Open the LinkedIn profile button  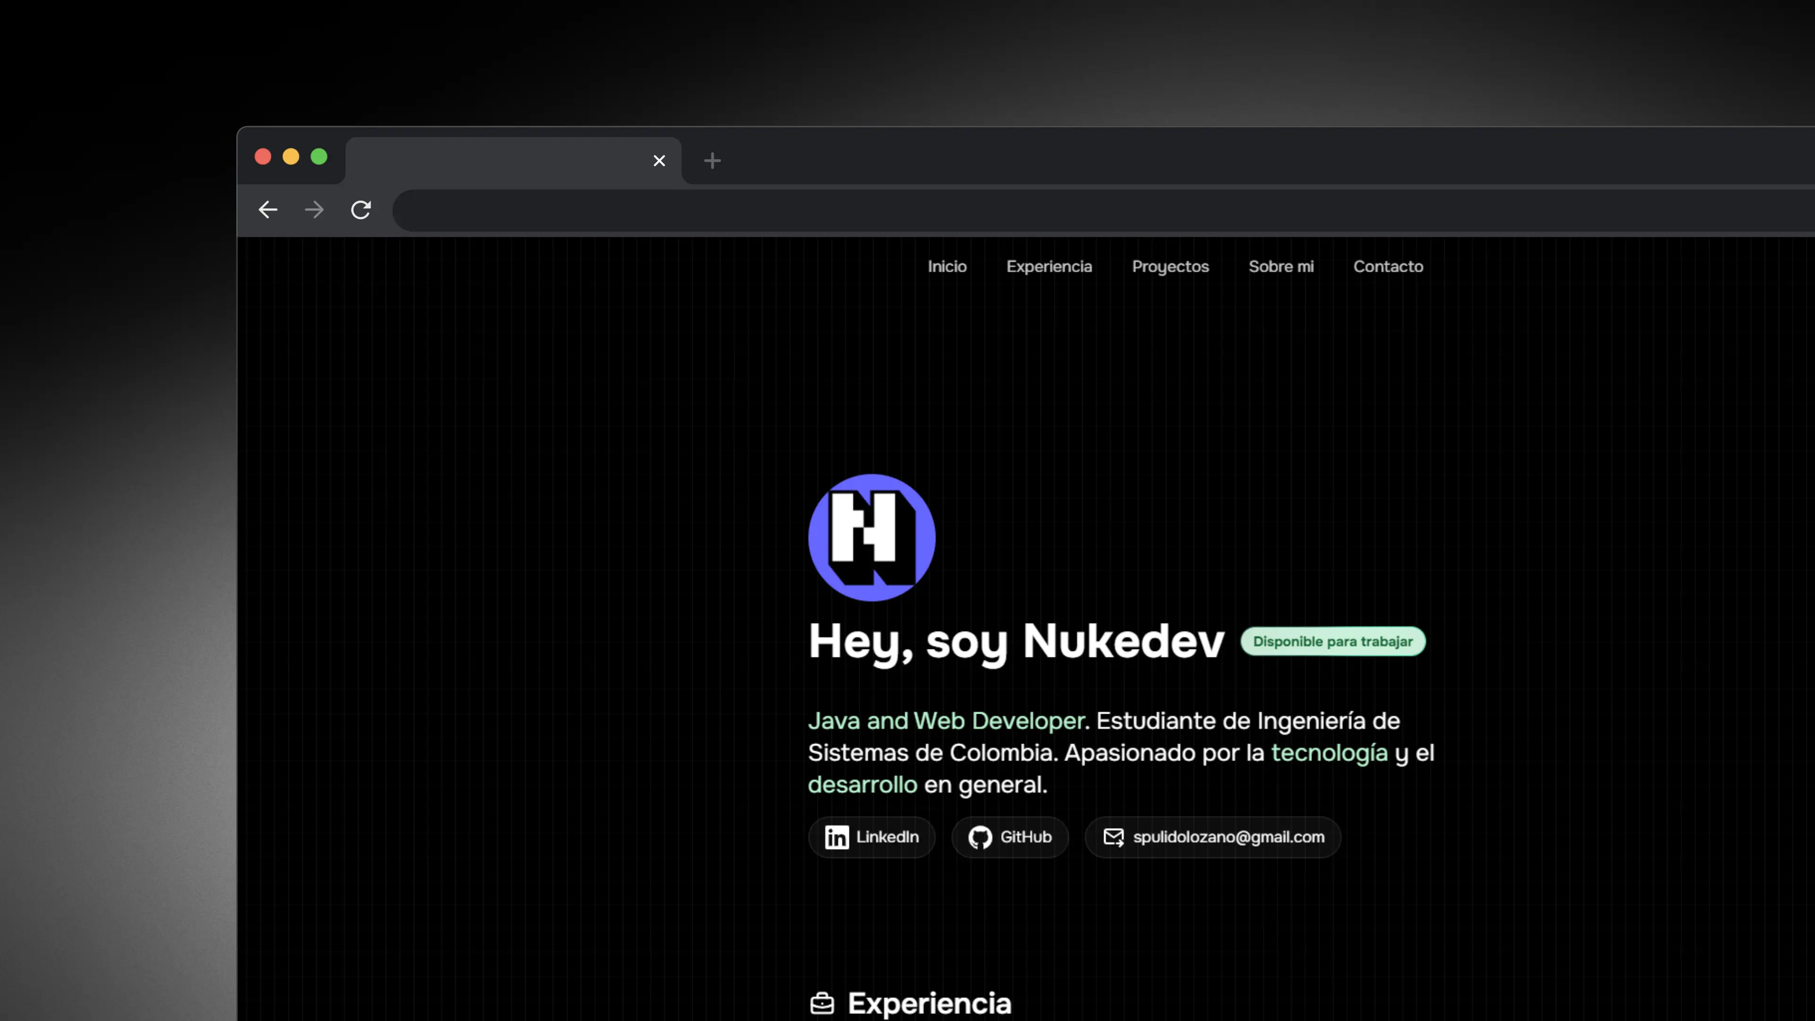tap(872, 837)
